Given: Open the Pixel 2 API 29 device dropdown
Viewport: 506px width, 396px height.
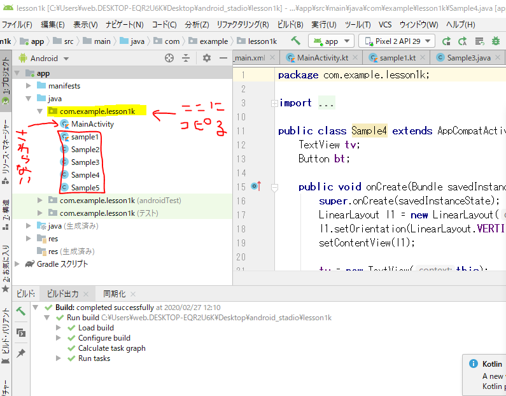Looking at the screenshot, I should [397, 41].
